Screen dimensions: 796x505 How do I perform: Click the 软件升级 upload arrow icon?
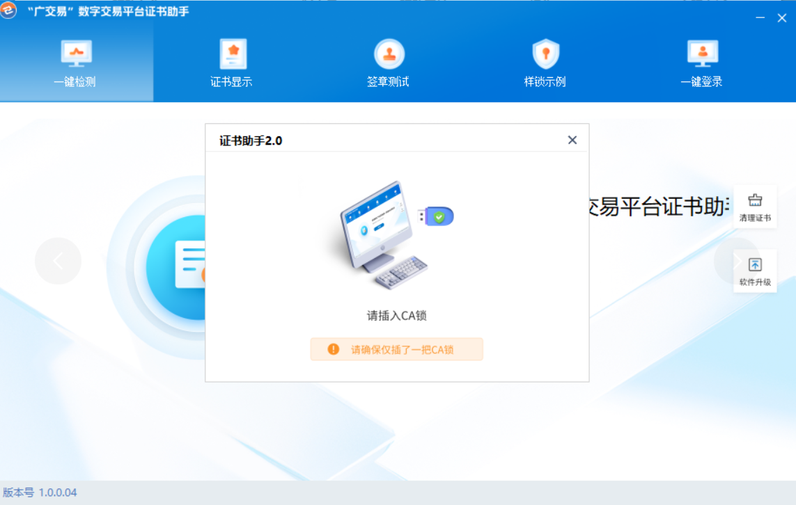point(755,265)
